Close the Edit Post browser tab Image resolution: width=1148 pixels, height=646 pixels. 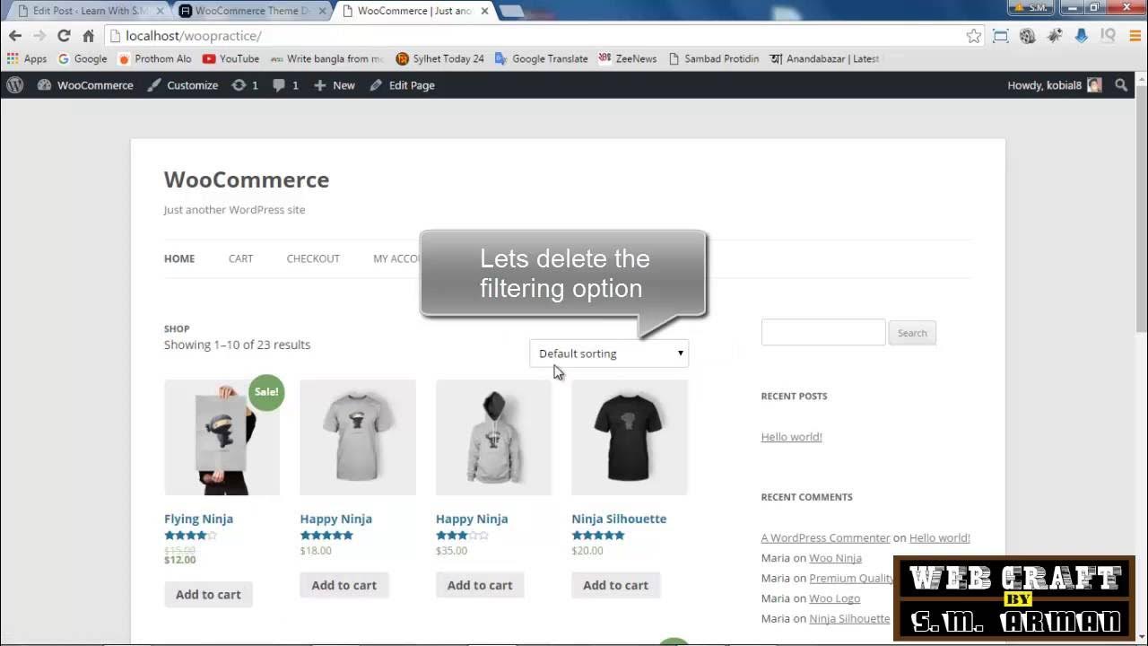click(x=161, y=11)
